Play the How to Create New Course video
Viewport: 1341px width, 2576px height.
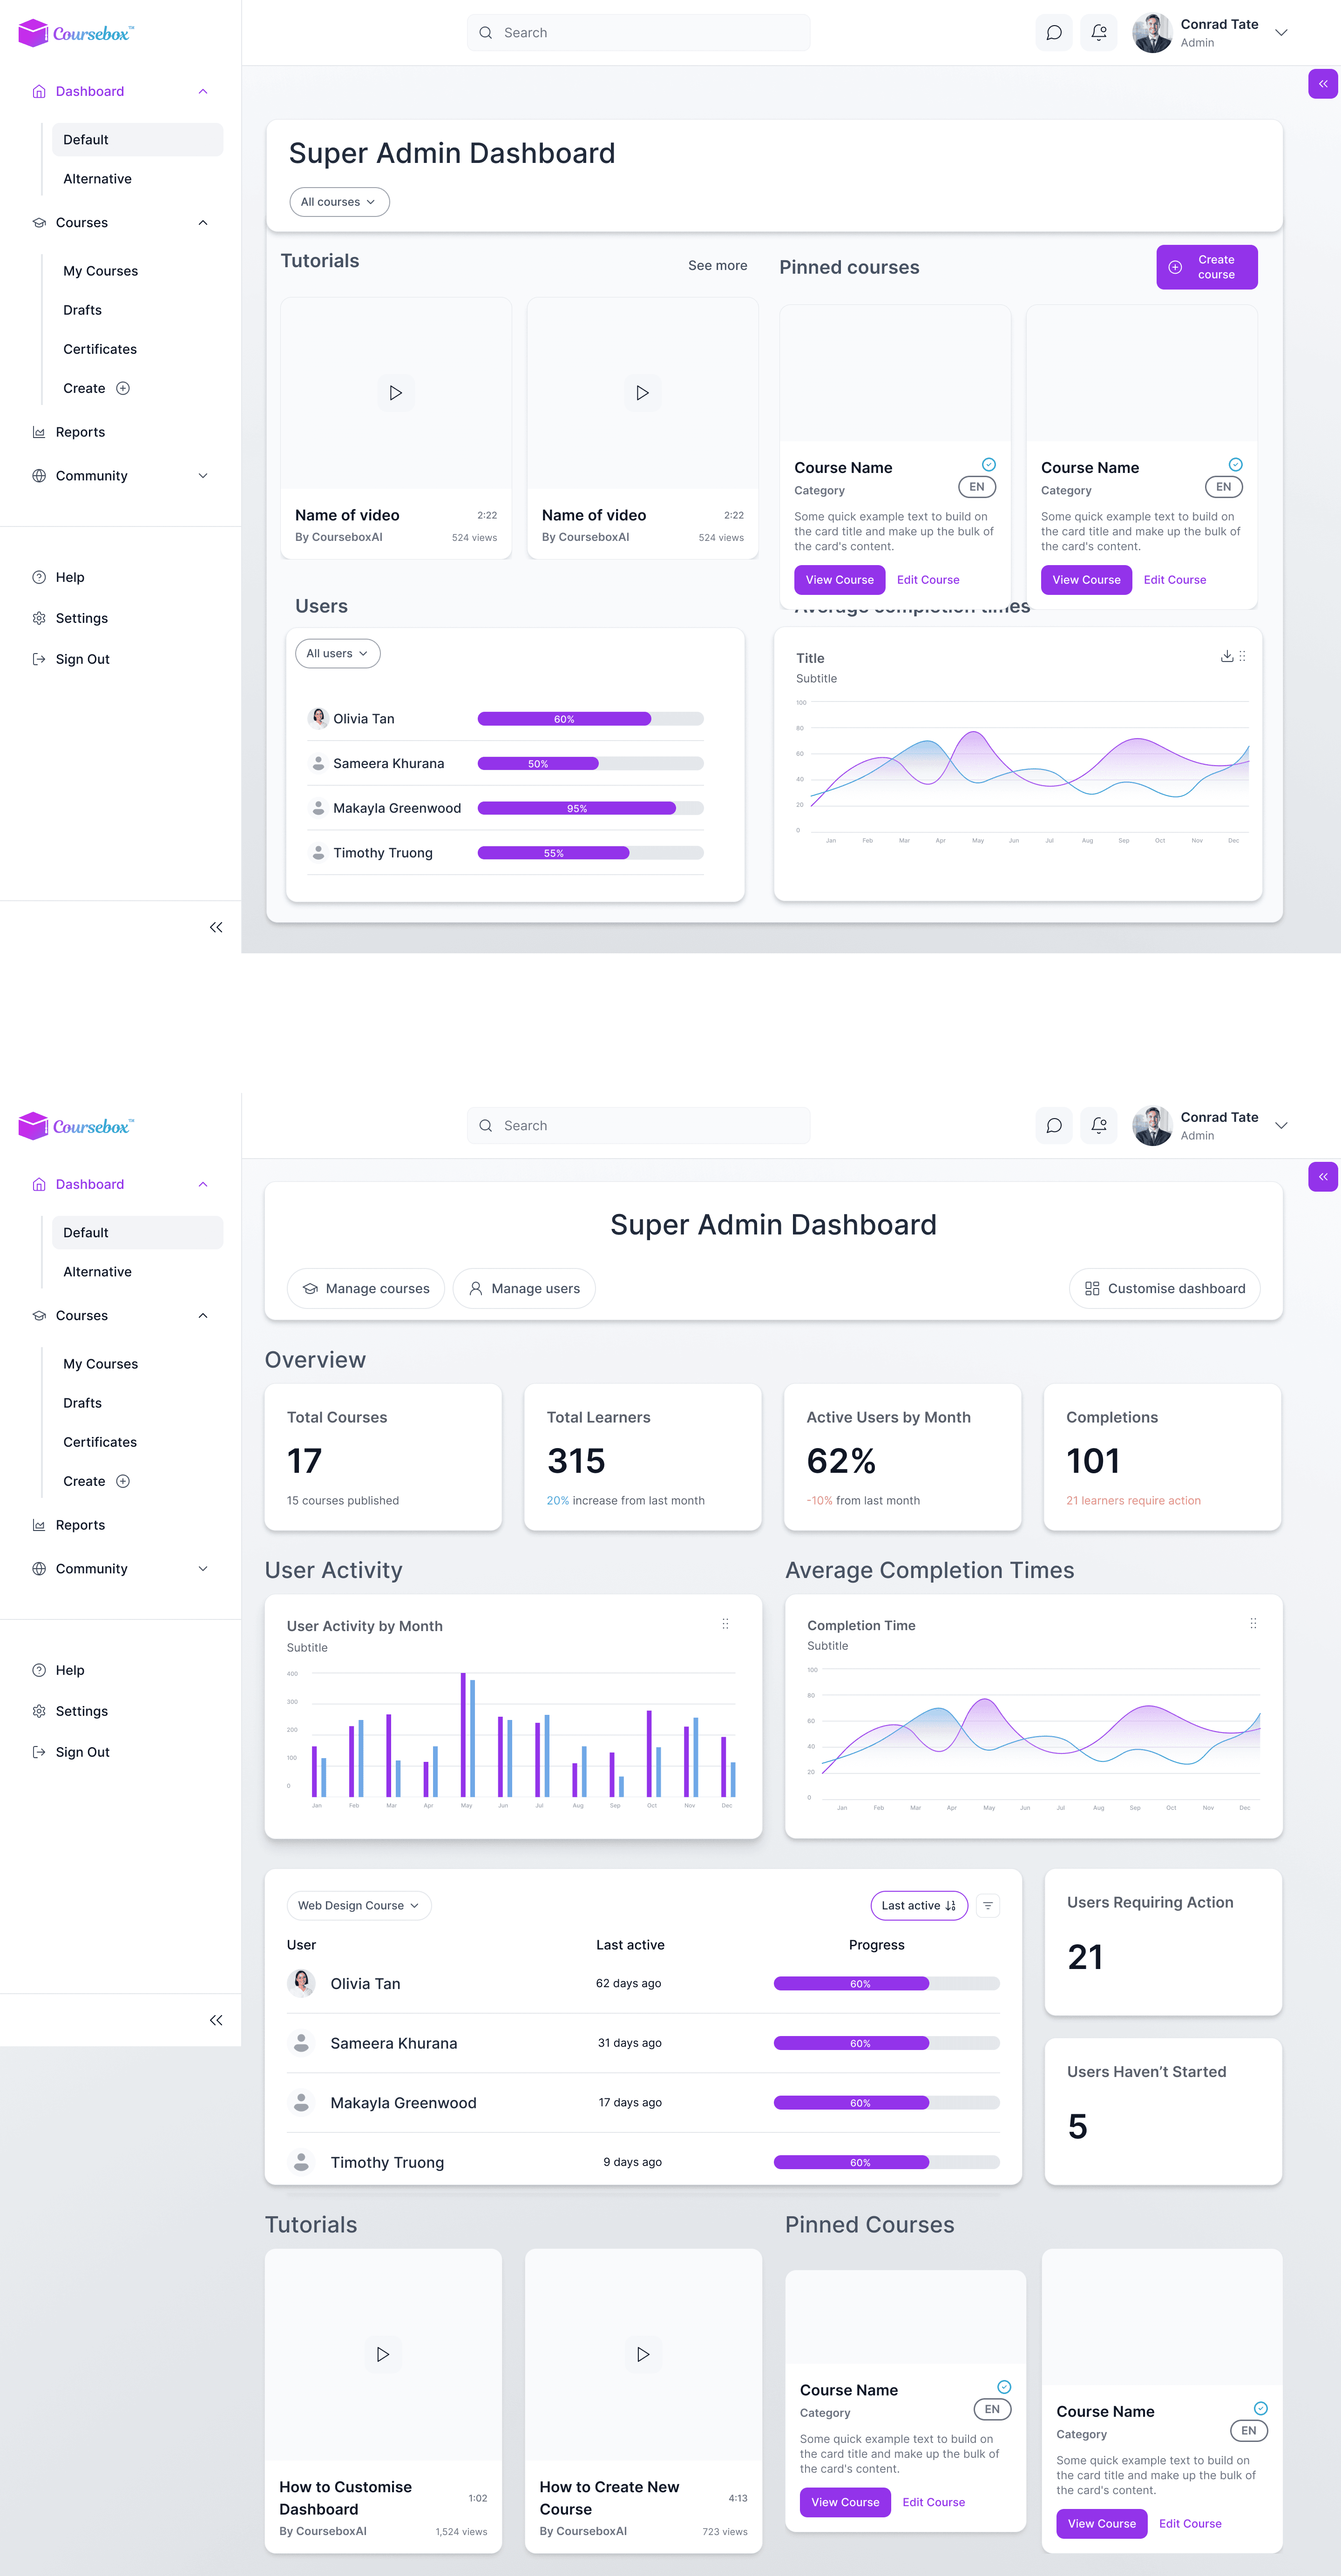(642, 2355)
